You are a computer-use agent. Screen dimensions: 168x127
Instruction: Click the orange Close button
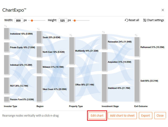[x=160, y=116]
